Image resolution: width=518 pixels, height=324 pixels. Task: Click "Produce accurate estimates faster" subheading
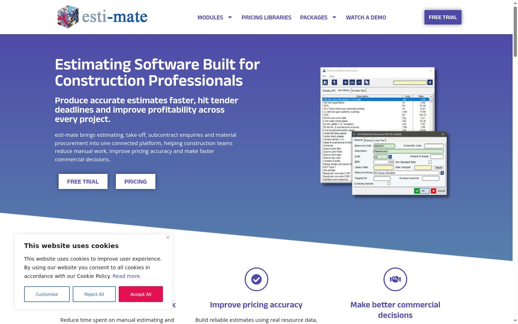point(146,110)
